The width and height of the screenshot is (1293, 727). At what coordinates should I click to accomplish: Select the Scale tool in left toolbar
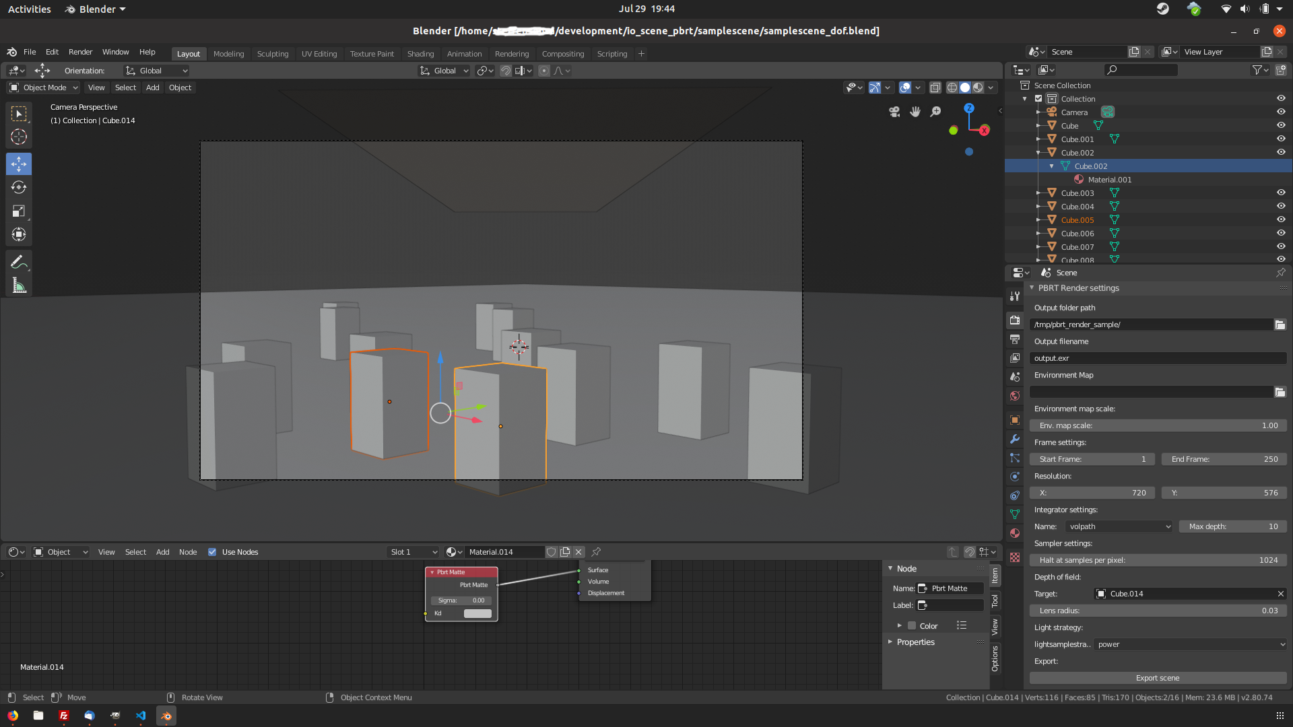coord(19,211)
